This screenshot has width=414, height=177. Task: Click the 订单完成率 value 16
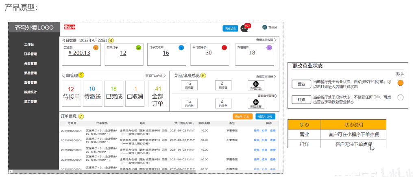pos(166,53)
